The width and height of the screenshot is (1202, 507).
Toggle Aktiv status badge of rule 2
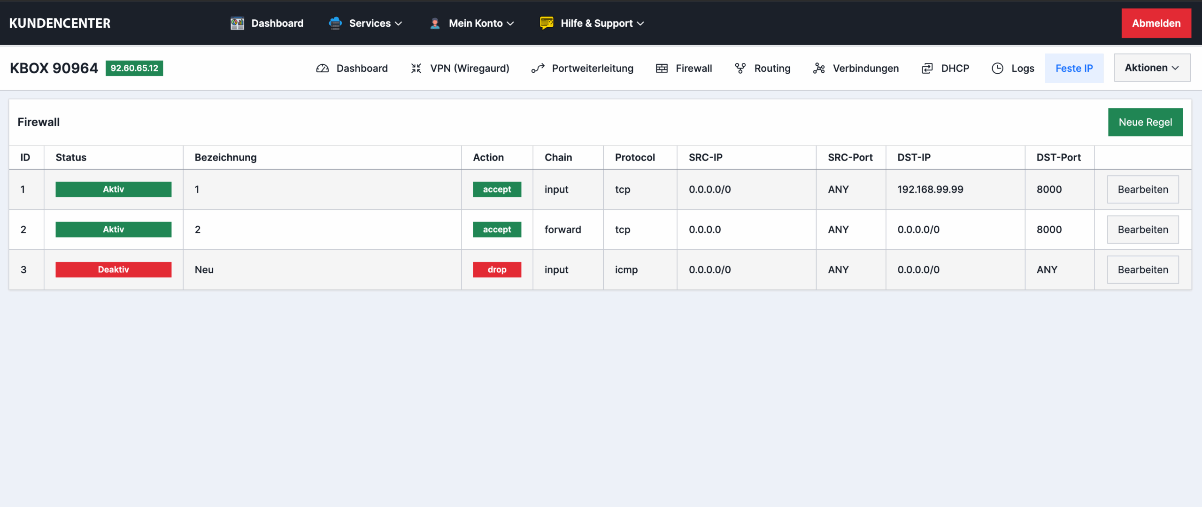coord(113,230)
